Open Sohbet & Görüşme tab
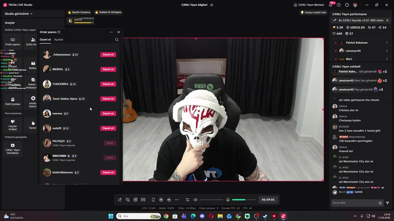Viewport: 394px width, 221px height. [x=108, y=12]
